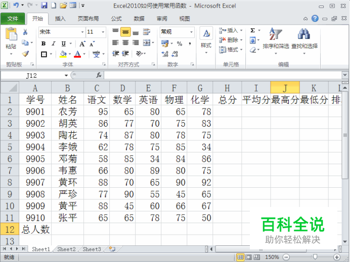Increase decimal places icon
Viewport: 350px width, 262px height.
165,54
